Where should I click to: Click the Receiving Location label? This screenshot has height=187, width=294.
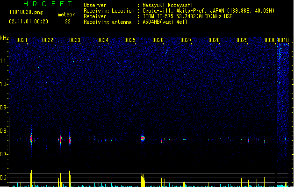(x=109, y=11)
